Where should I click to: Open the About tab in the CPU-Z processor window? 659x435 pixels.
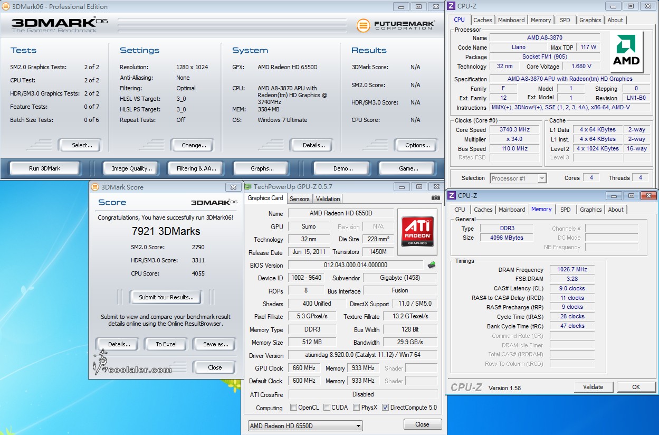click(615, 20)
